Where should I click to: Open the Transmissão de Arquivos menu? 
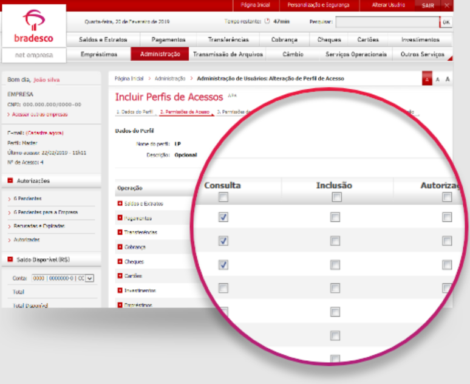click(228, 54)
